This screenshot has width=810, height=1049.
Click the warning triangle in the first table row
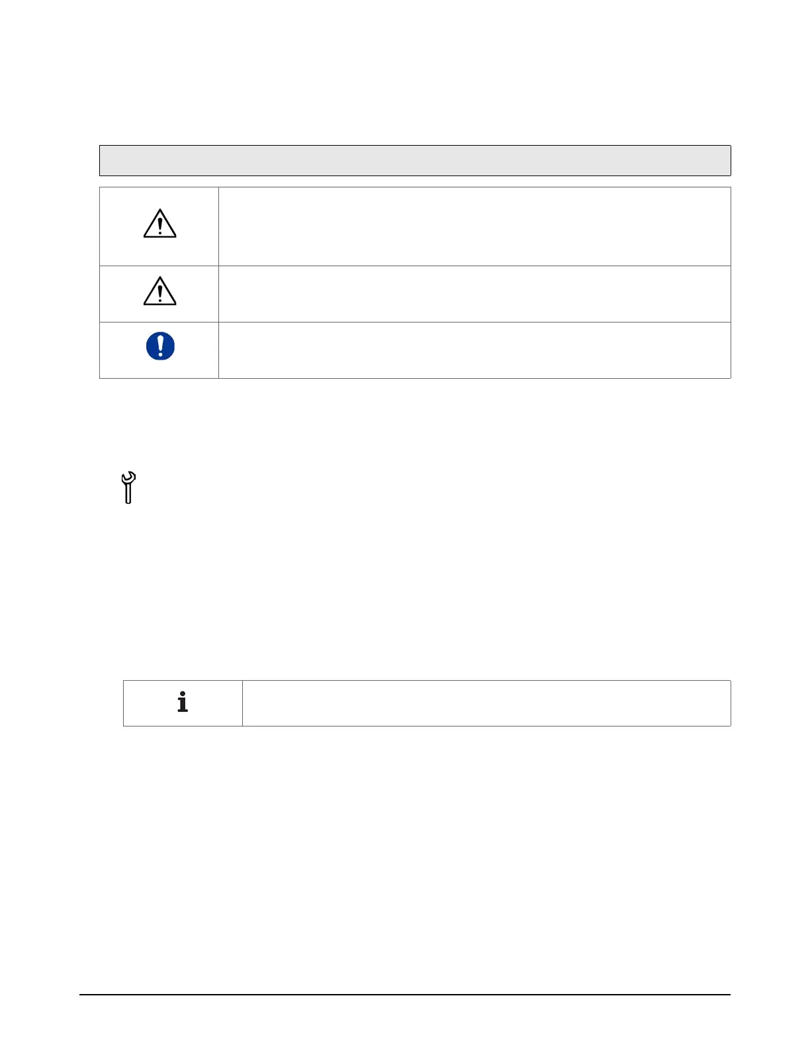[160, 224]
